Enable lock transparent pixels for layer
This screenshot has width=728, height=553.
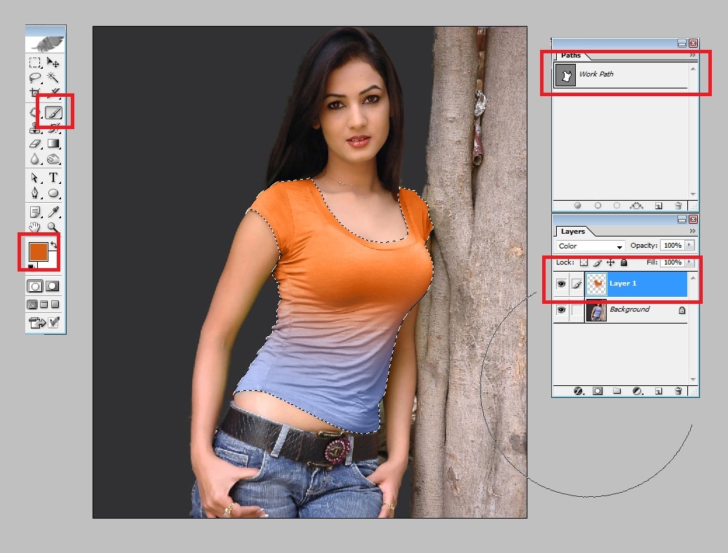tap(583, 262)
